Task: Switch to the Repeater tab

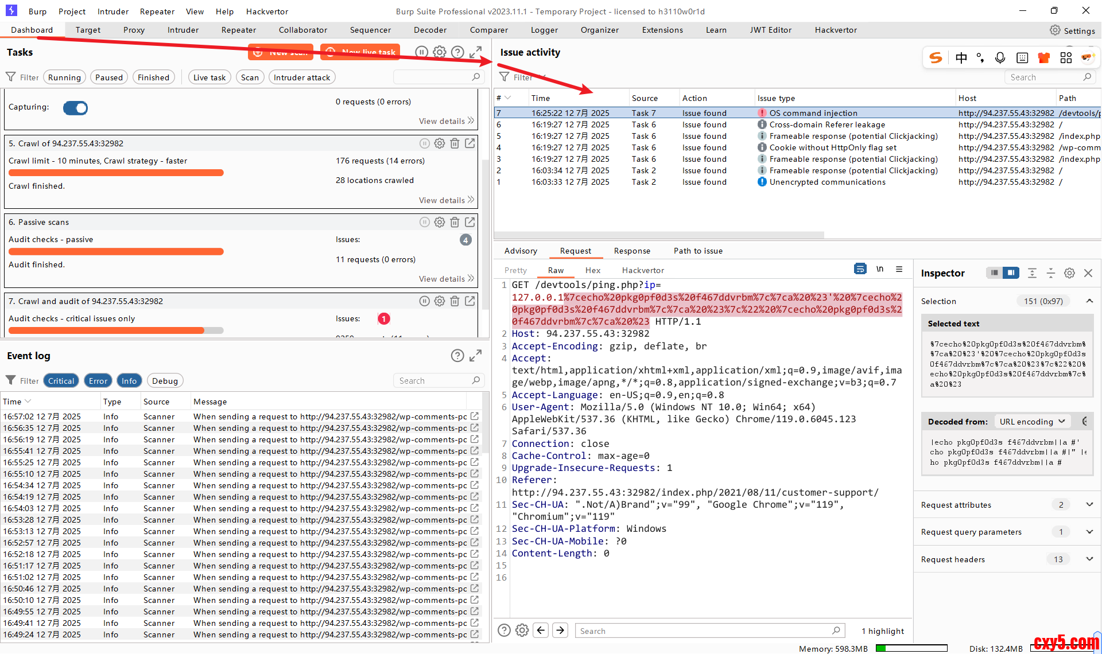Action: click(238, 30)
